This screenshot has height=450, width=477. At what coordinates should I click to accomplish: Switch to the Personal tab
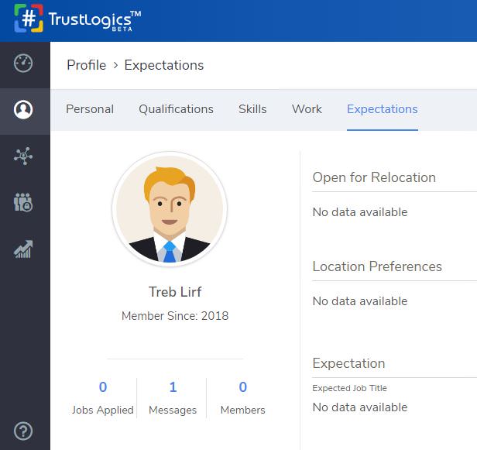pos(90,109)
